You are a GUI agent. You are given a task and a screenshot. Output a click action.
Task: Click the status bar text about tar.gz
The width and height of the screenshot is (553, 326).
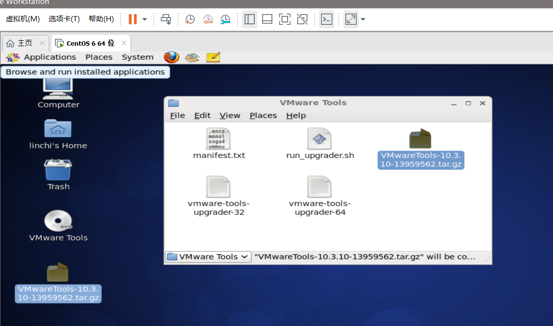click(364, 257)
